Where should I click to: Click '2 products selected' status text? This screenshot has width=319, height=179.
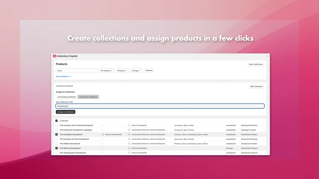coord(64,86)
